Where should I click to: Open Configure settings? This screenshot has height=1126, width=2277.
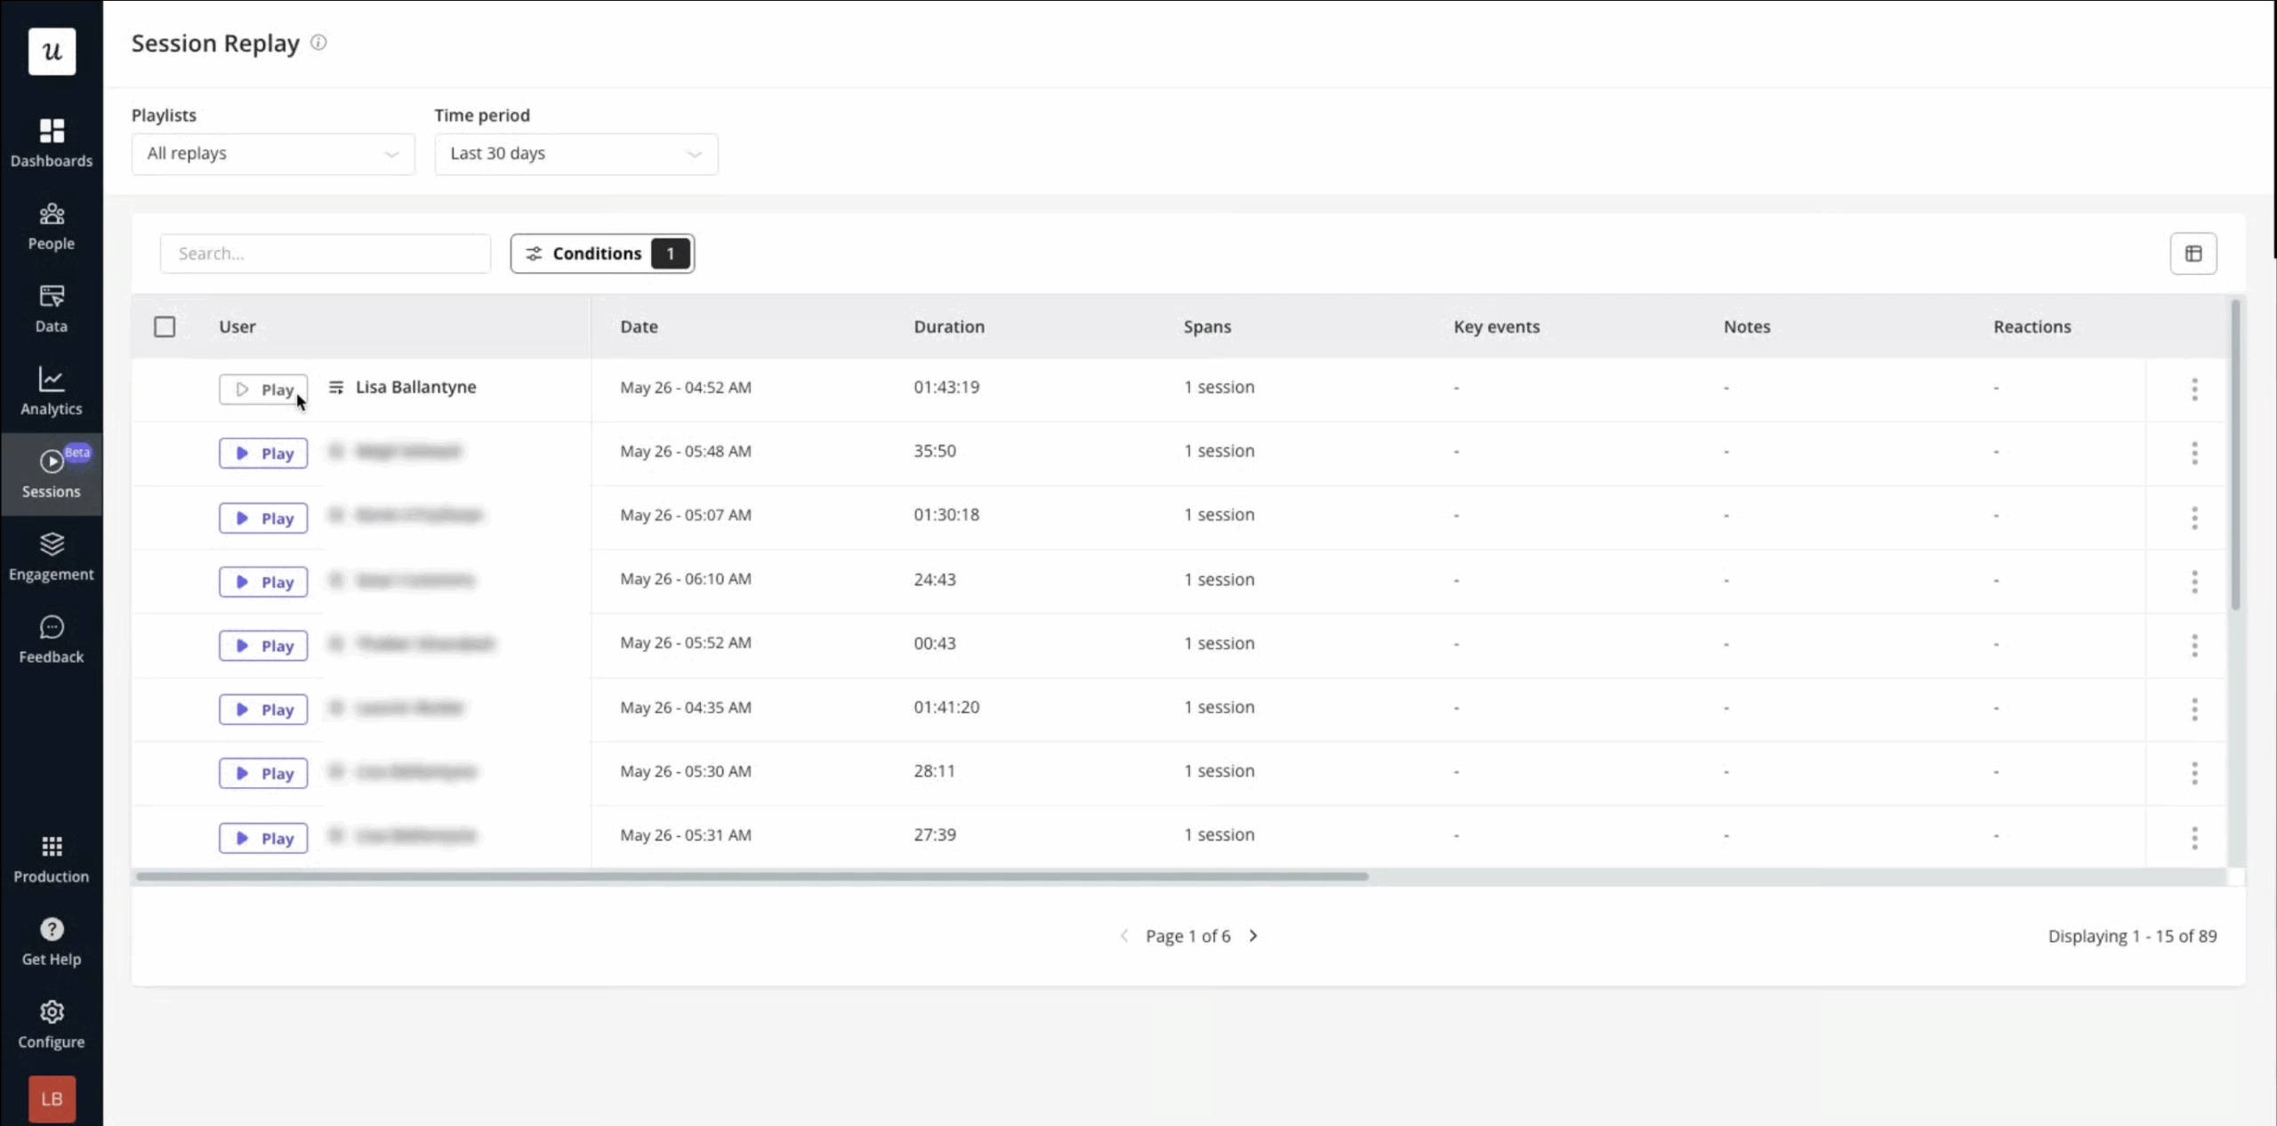click(x=52, y=1025)
